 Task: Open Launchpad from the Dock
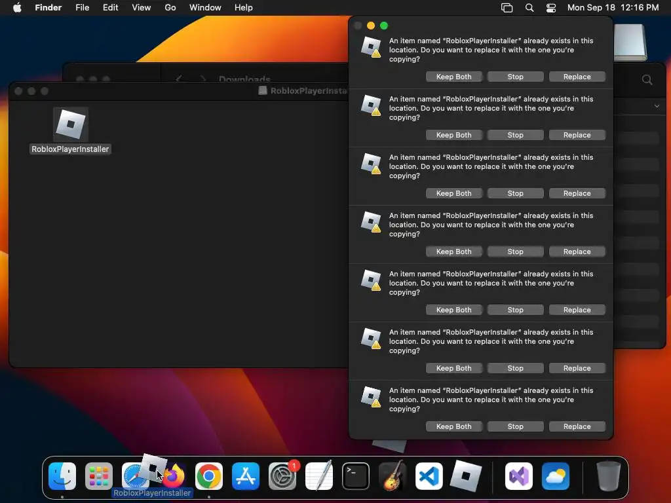pos(99,476)
